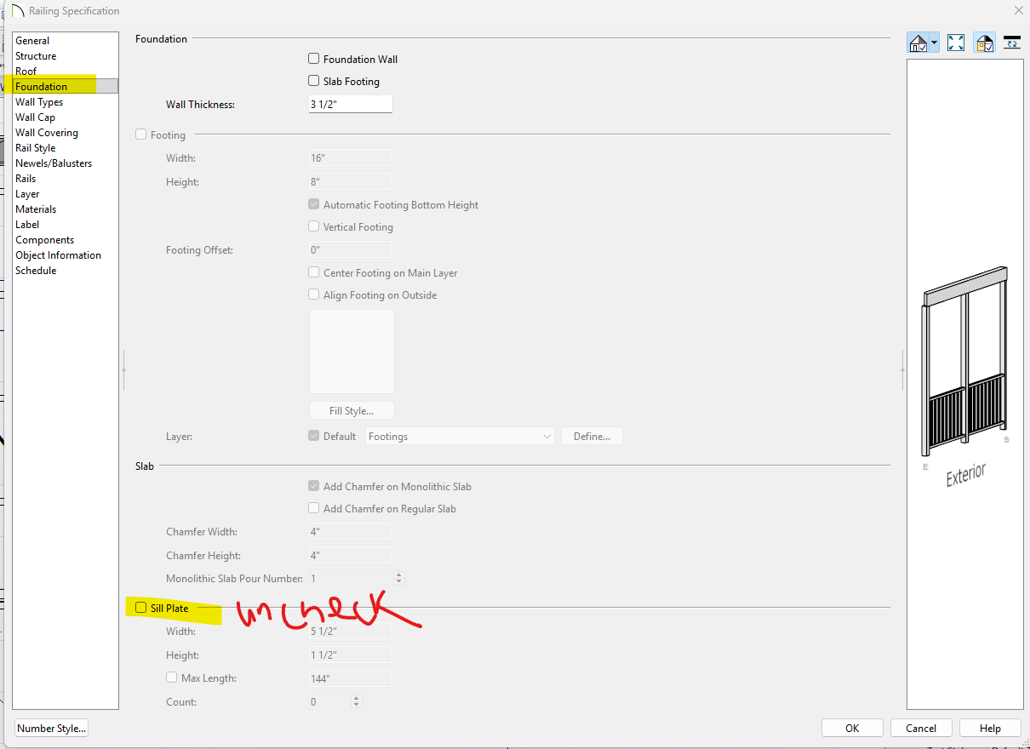Open the Newels/Balusters panel

point(54,163)
